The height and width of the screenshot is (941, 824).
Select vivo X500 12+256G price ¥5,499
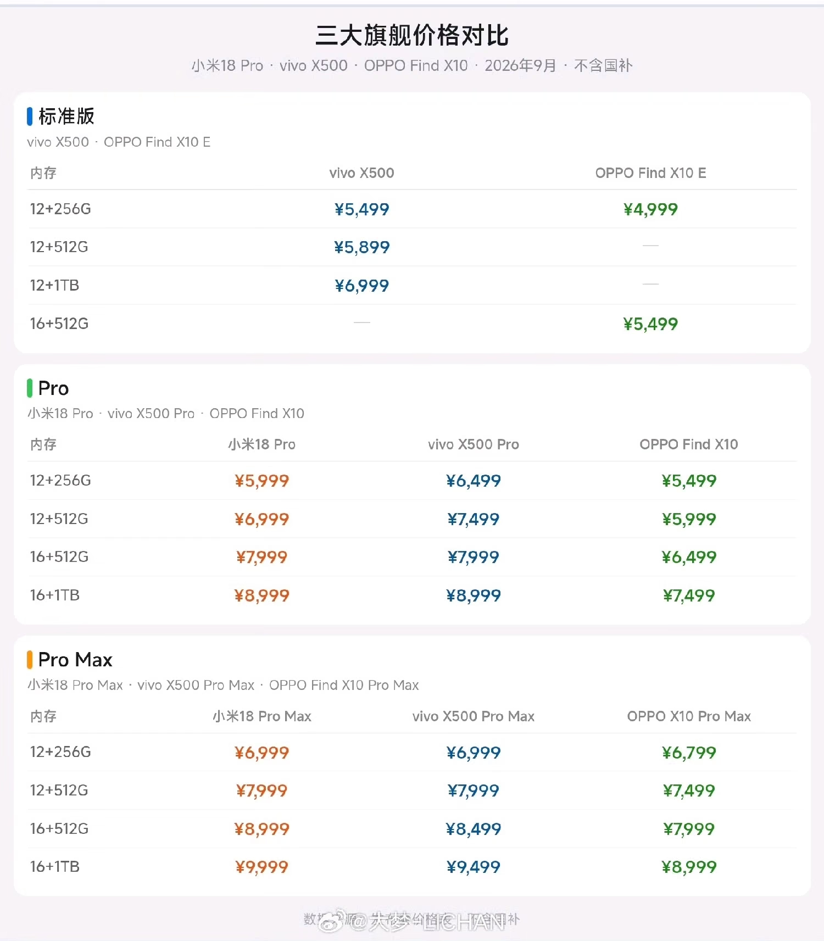tap(361, 209)
